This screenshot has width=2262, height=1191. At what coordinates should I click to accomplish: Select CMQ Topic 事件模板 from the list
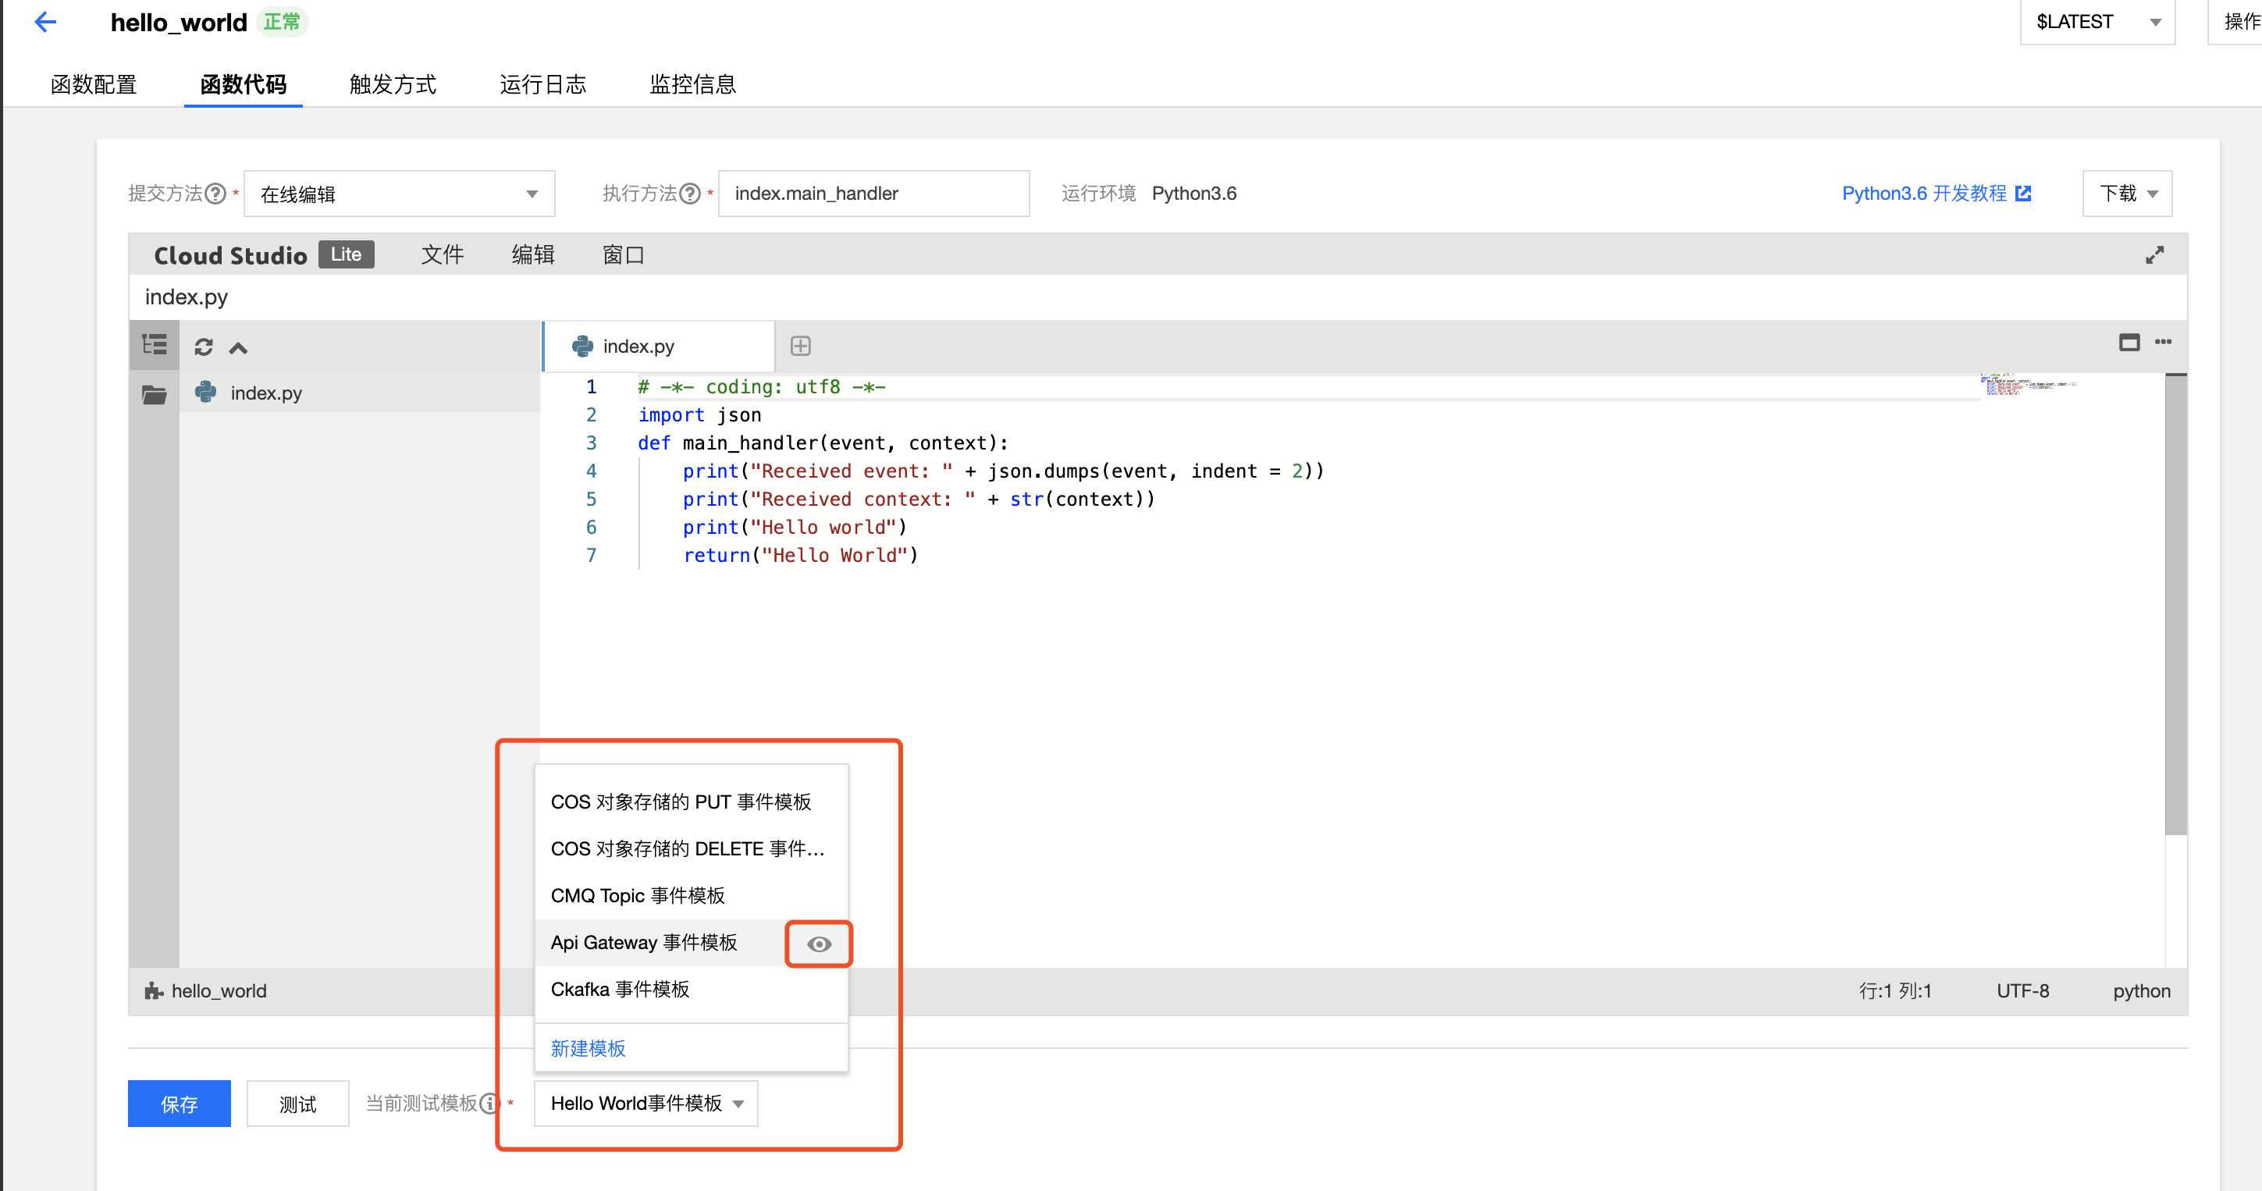pyautogui.click(x=638, y=895)
